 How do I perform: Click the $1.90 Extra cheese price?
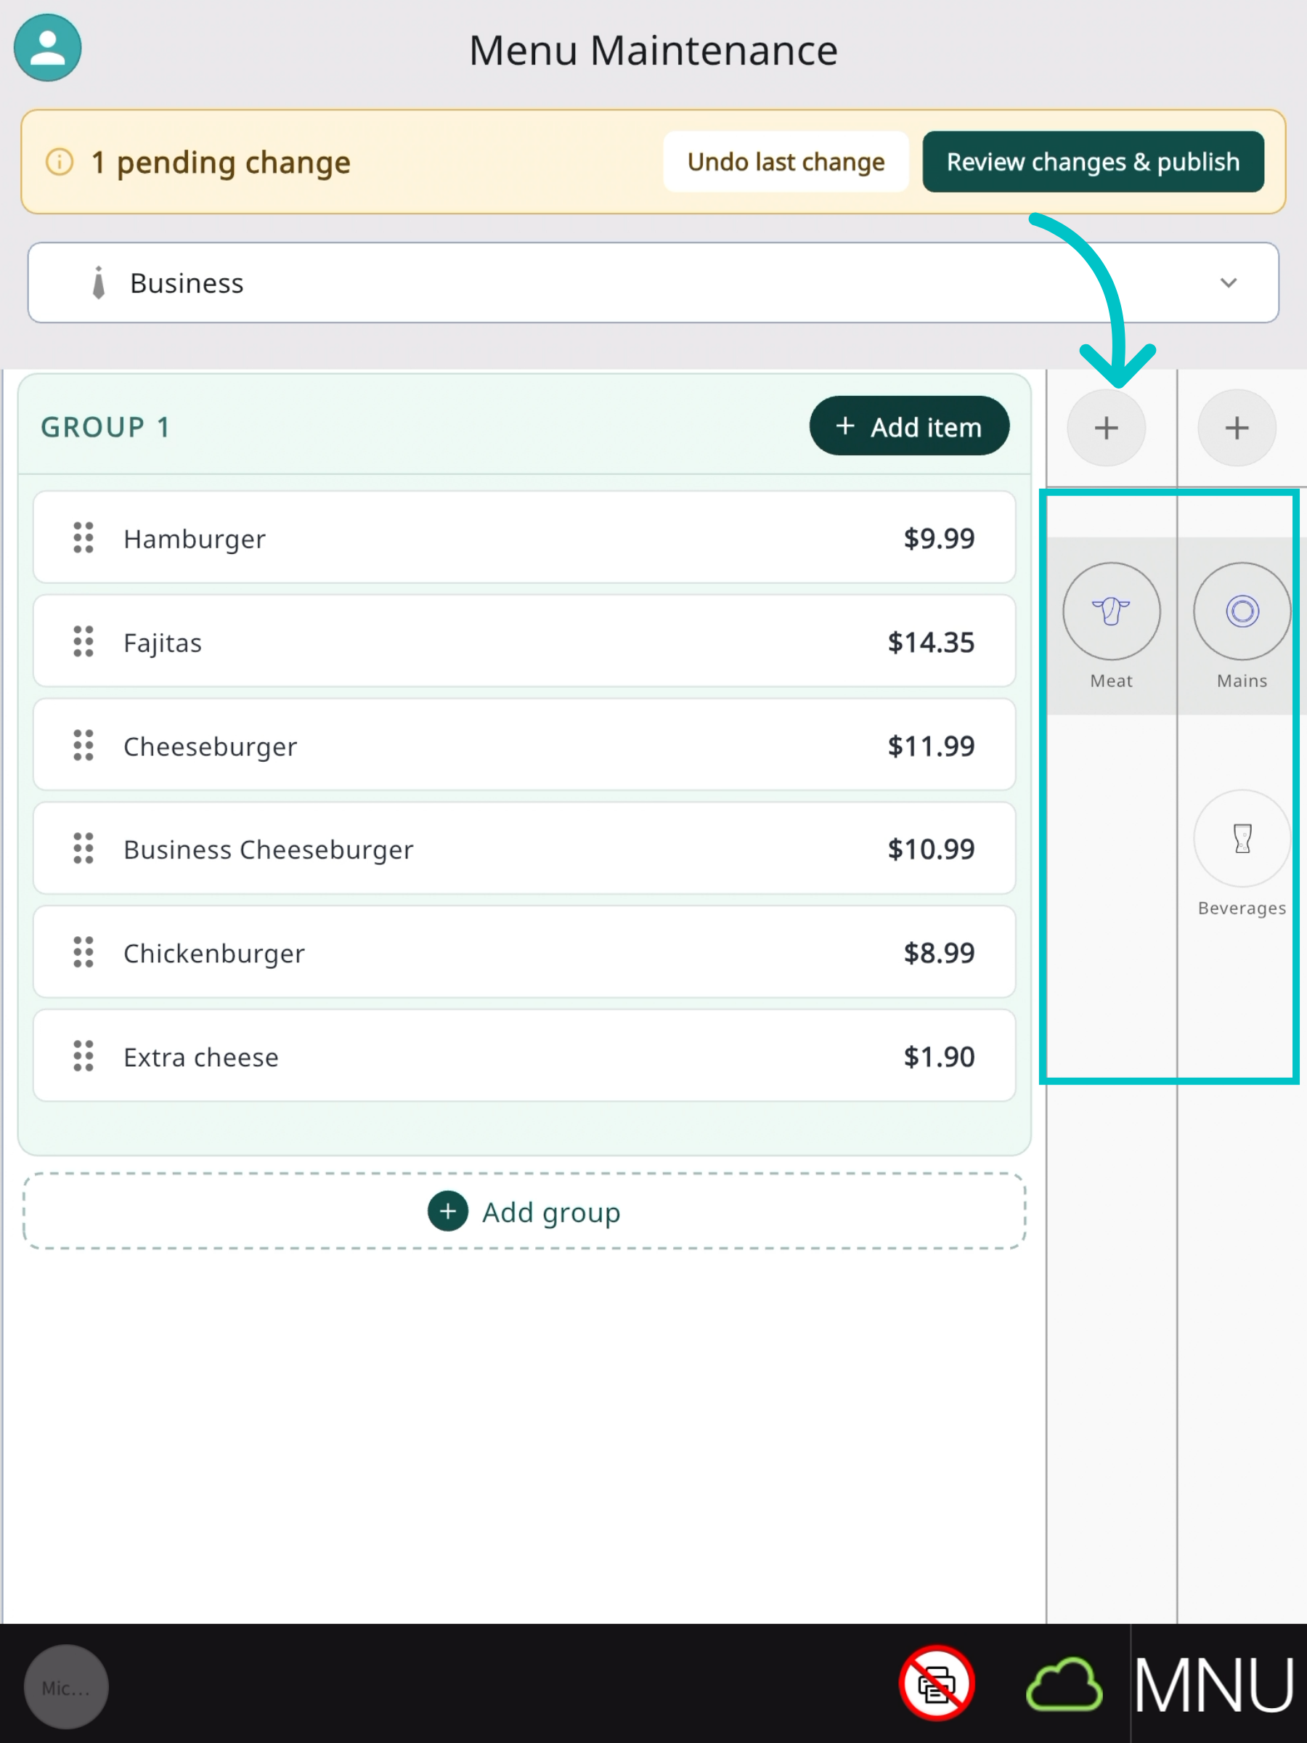pos(938,1057)
